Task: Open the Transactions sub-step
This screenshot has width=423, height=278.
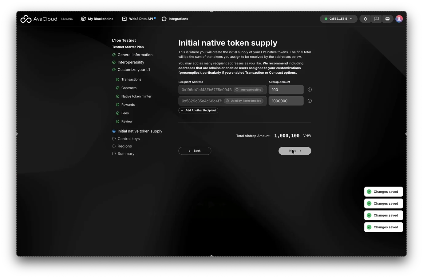Action: (x=131, y=79)
